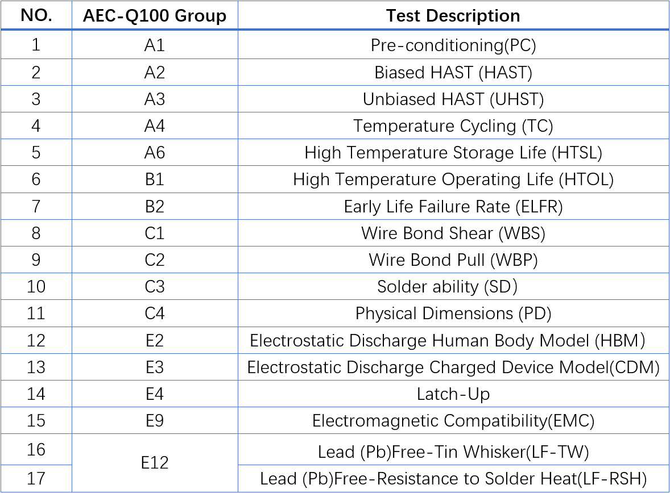Click the NO. column header
Image resolution: width=670 pixels, height=493 pixels.
[x=36, y=16]
